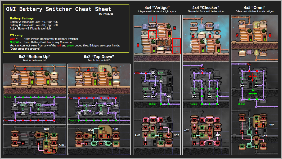
Task: Click the AND label in Top Down automation
Action: [x=115, y=129]
